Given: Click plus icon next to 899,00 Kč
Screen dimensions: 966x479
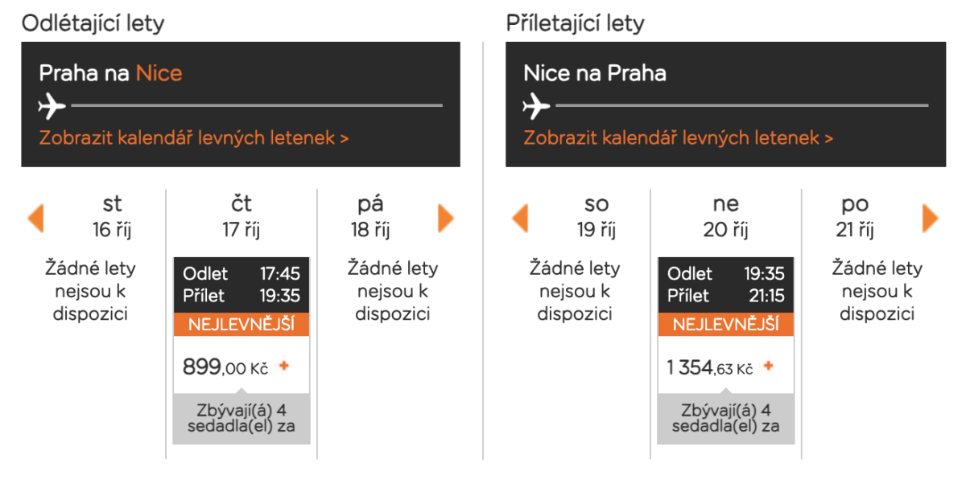Looking at the screenshot, I should tap(283, 366).
